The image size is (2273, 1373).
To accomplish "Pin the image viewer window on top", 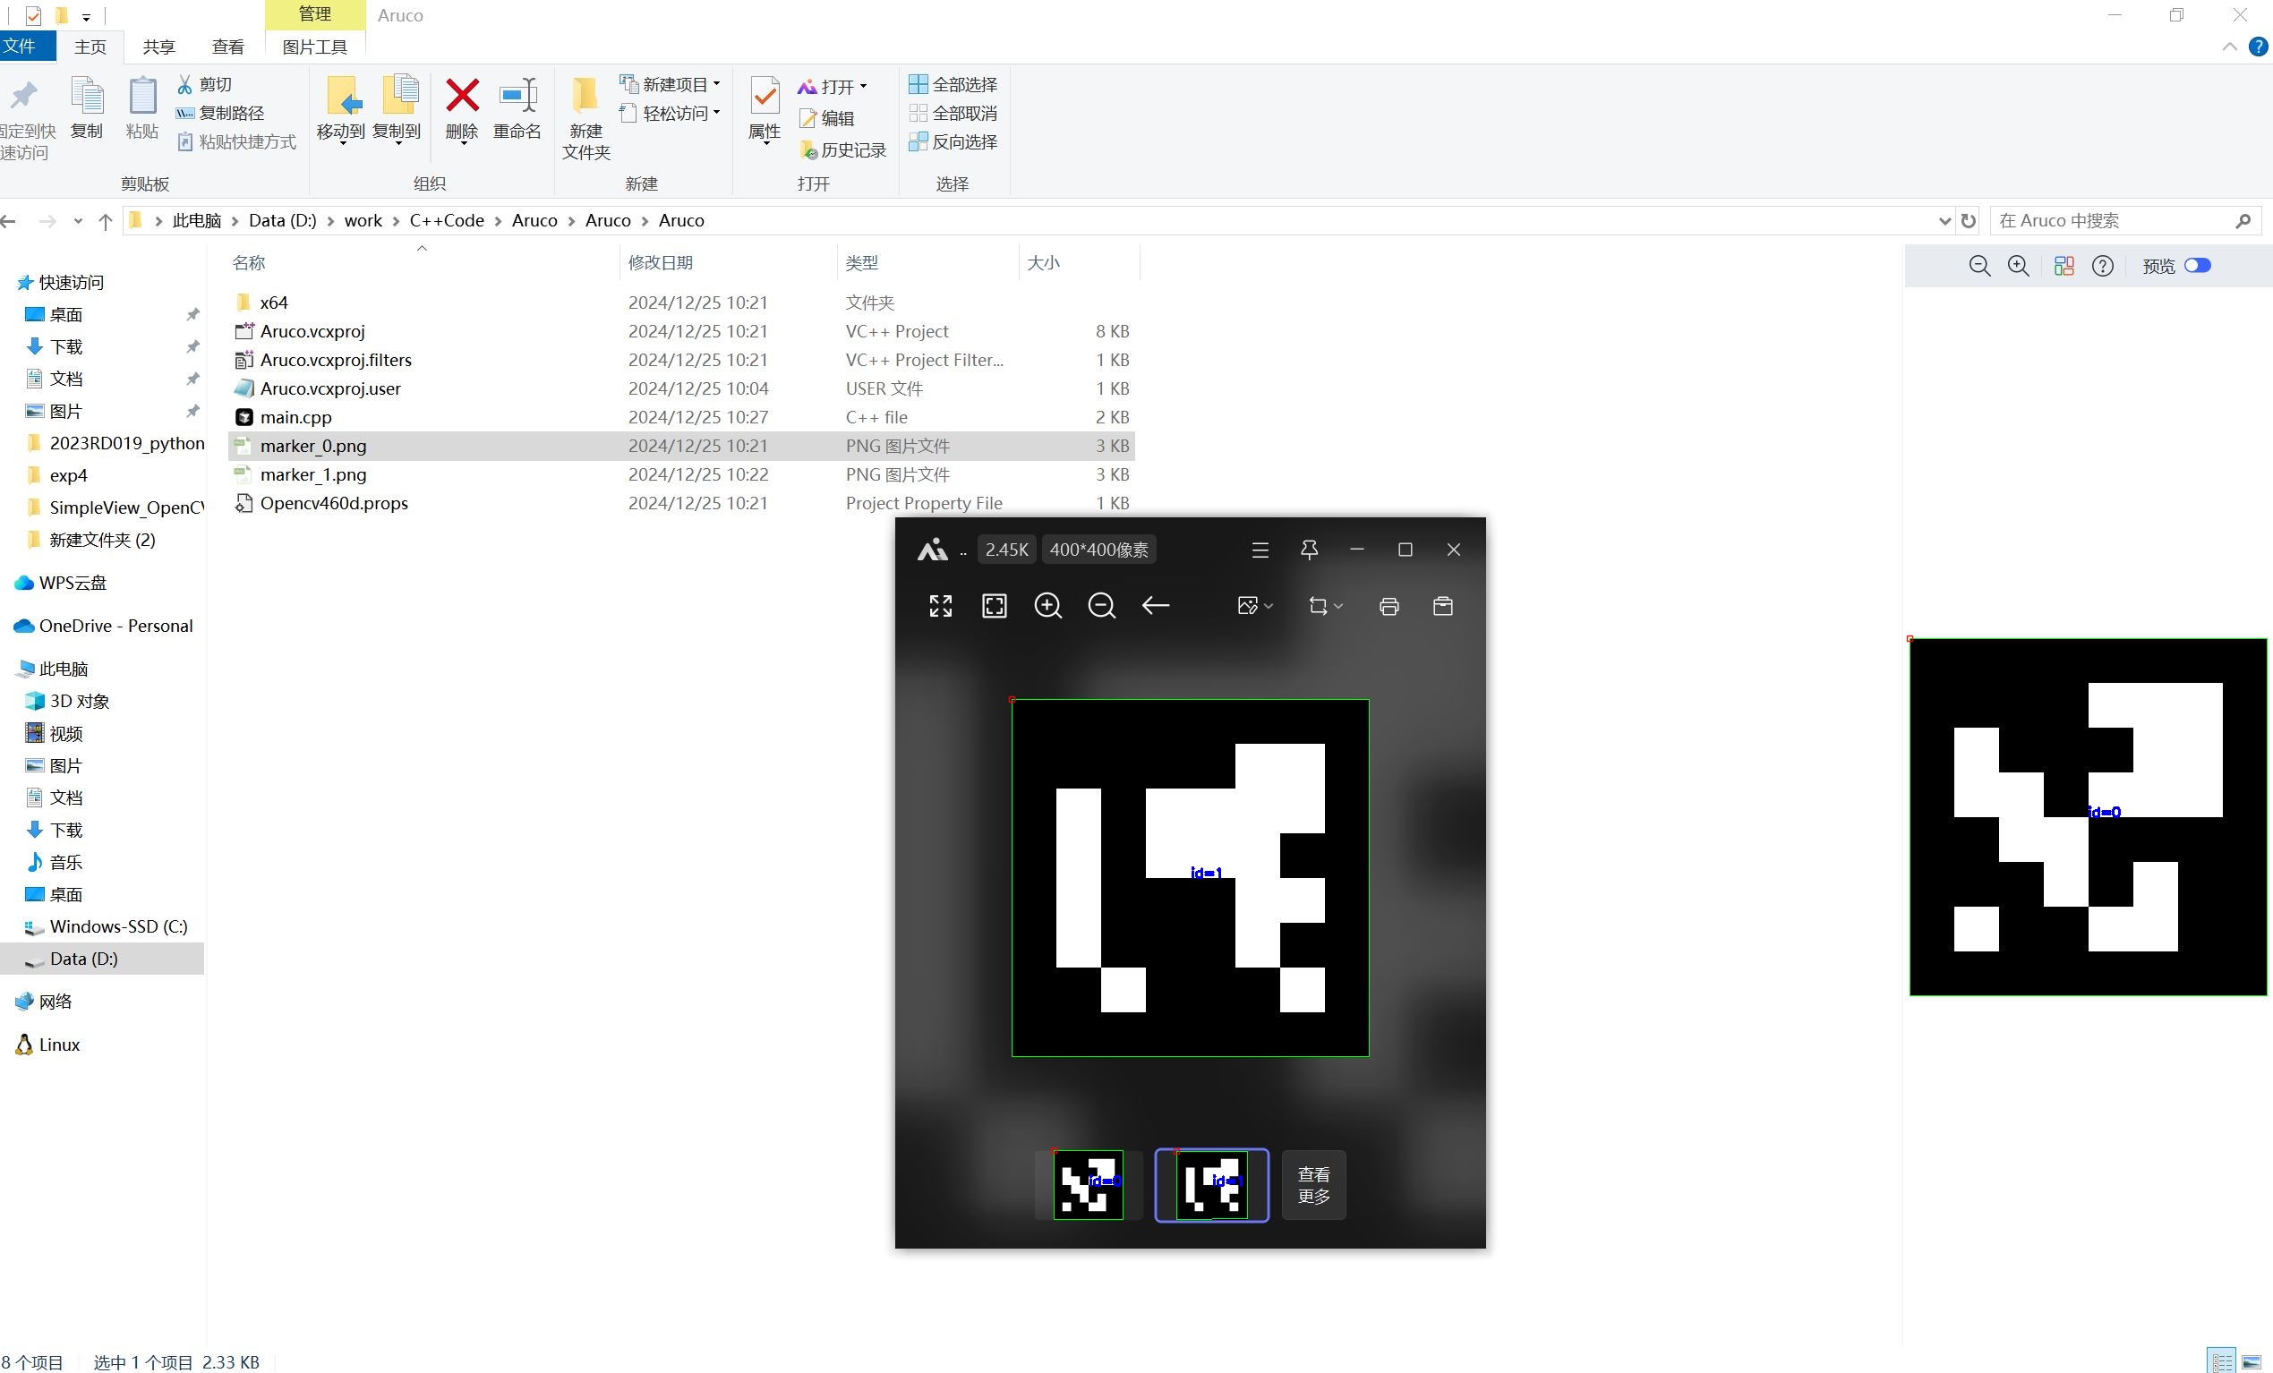I will pyautogui.click(x=1308, y=550).
